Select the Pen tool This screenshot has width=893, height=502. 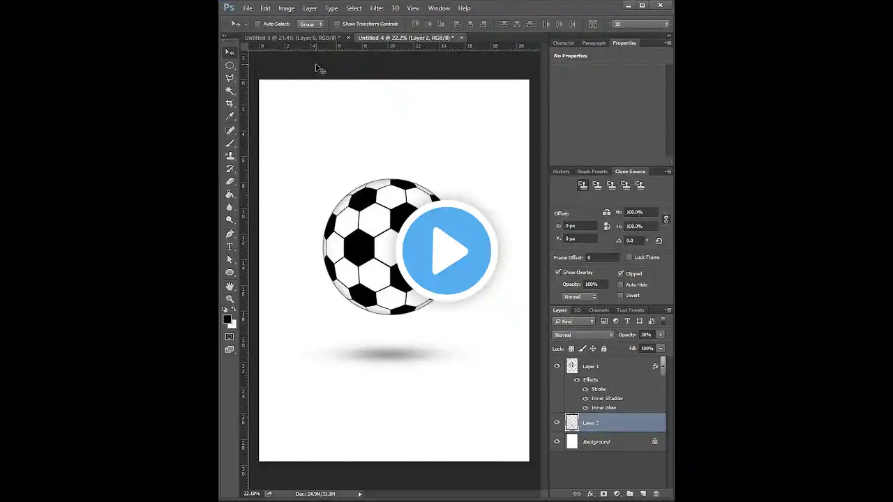point(230,234)
